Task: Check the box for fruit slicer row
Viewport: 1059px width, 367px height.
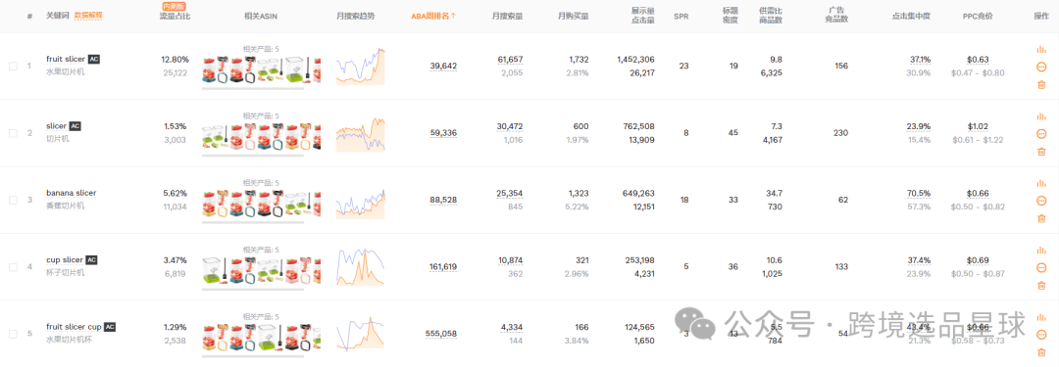Action: click(x=13, y=67)
